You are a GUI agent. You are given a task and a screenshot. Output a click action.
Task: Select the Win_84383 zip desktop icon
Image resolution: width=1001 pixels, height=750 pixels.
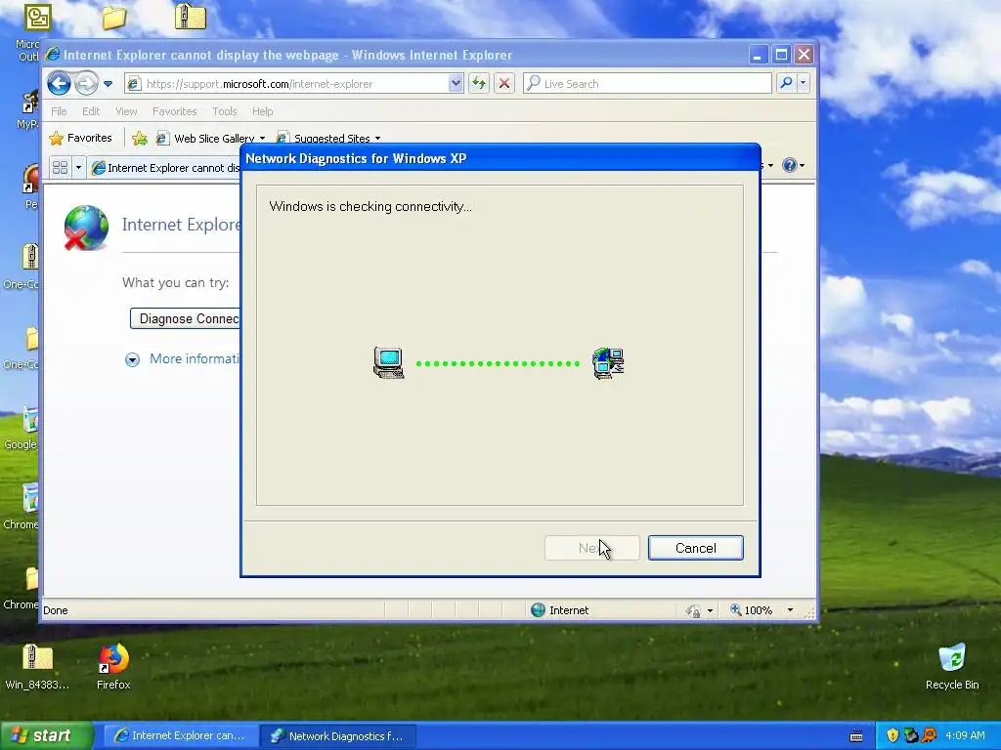click(x=37, y=666)
